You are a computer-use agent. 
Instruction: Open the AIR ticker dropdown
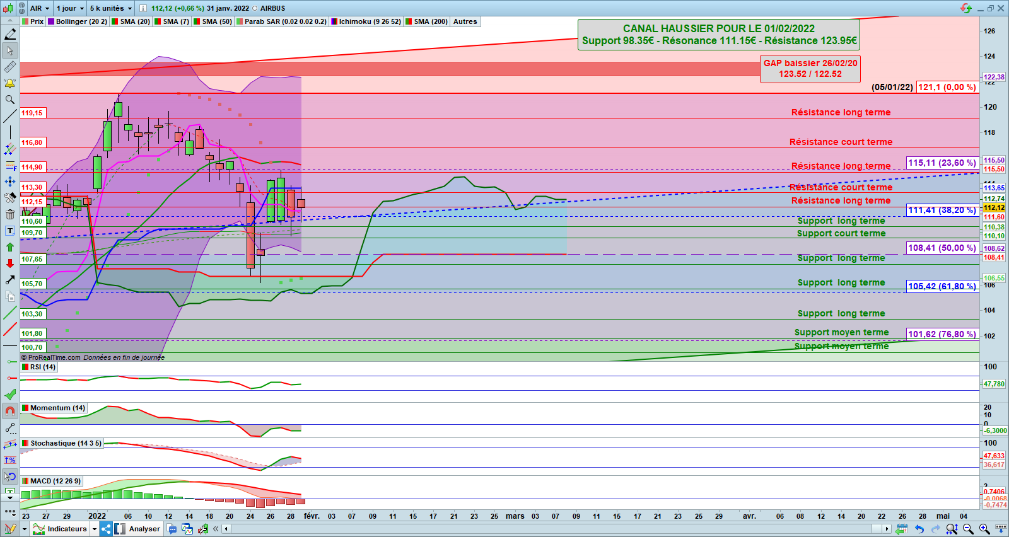click(40, 8)
